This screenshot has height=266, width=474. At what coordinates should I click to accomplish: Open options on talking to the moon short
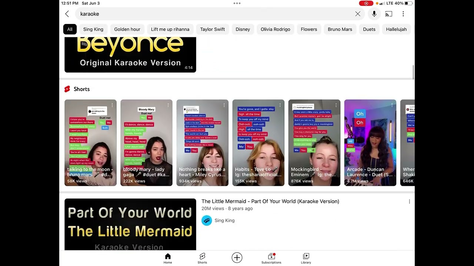(112, 105)
